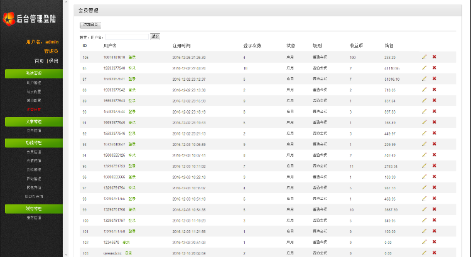471x257 pixels.
Task: Collapse the first green sidebar section header
Action: 34,73
